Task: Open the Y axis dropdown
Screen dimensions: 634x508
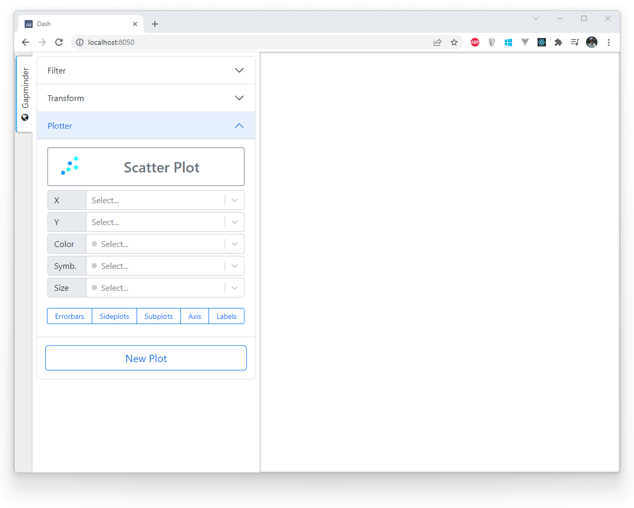Action: [165, 222]
